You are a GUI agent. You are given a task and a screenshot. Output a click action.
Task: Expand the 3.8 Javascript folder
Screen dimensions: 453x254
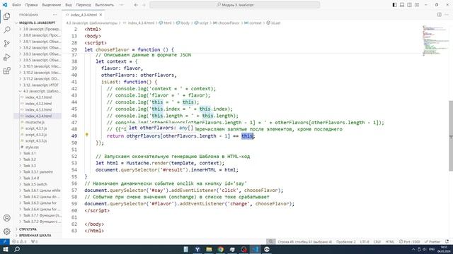point(40,29)
